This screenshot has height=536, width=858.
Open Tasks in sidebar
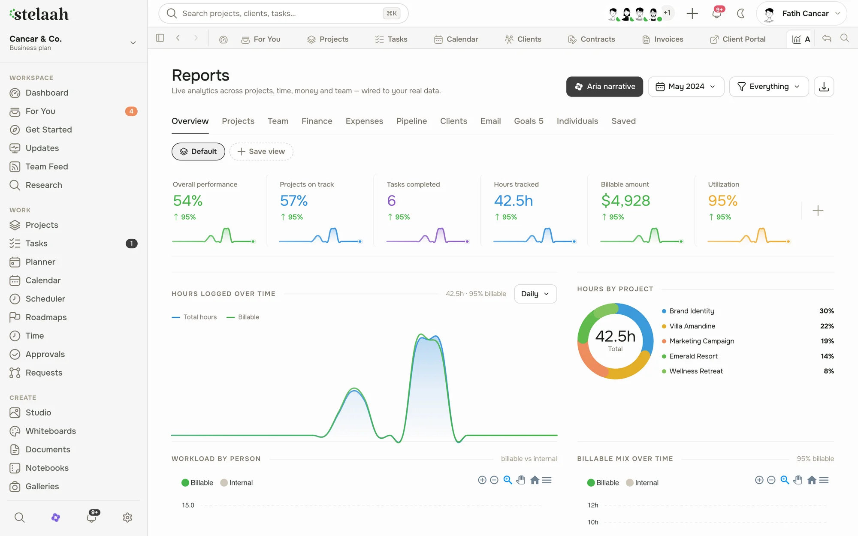pyautogui.click(x=74, y=244)
